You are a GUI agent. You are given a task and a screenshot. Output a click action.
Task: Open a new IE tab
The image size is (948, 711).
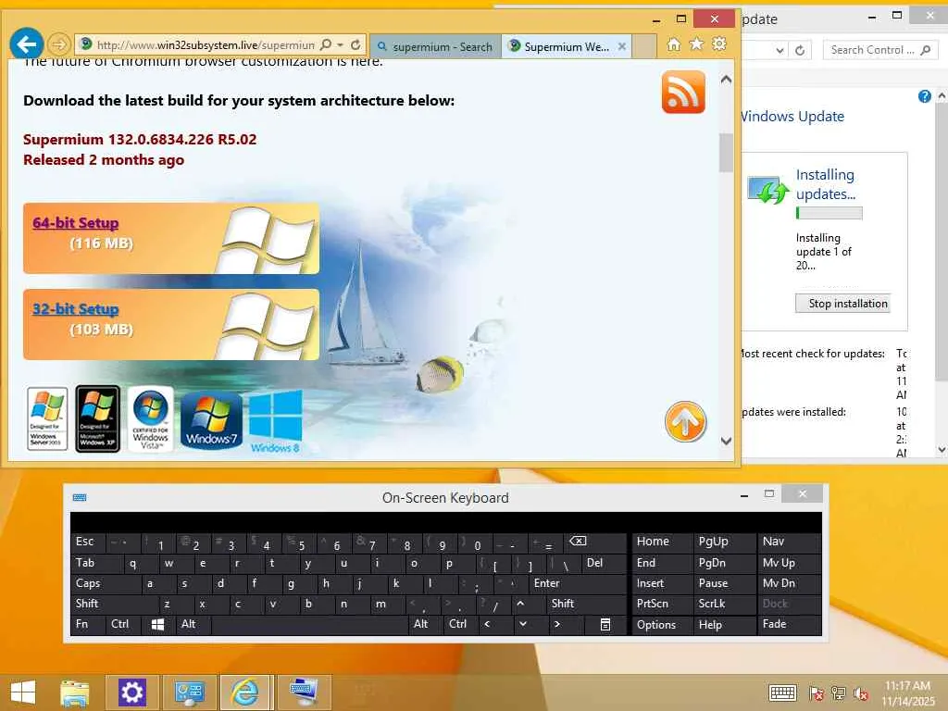point(644,46)
